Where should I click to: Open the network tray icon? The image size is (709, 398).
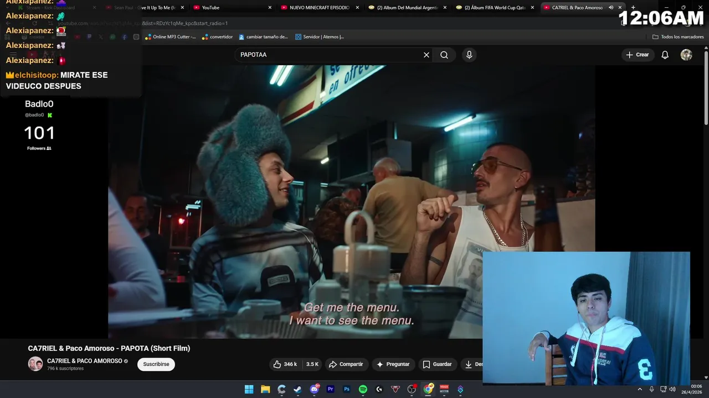click(x=663, y=389)
